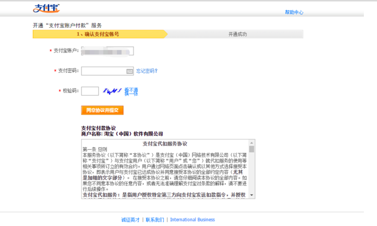This screenshot has height=226, width=377.
Task: Open 诚征英才 careers footer link
Action: coord(130,220)
